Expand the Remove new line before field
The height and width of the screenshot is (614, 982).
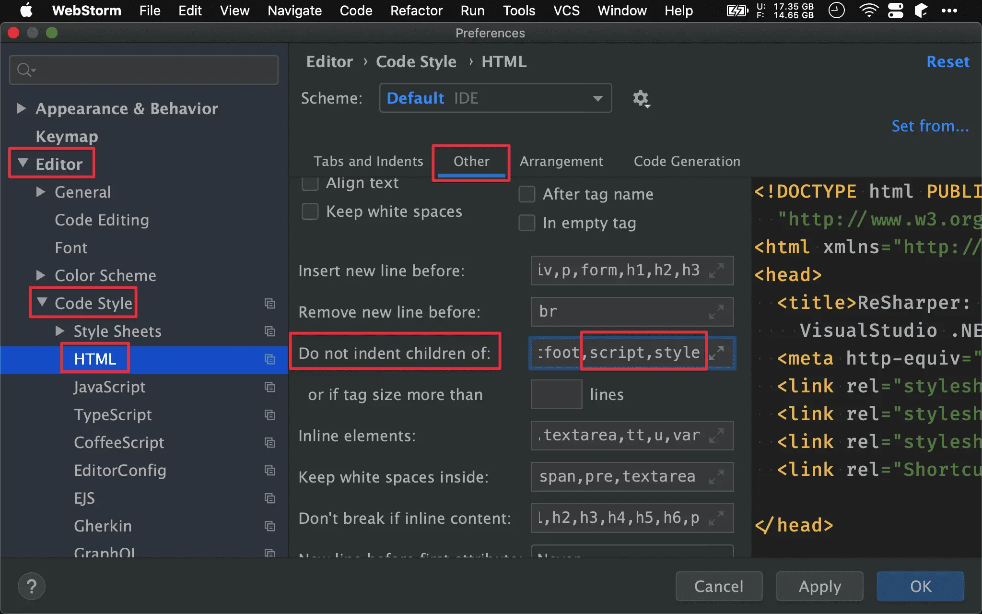click(x=716, y=312)
